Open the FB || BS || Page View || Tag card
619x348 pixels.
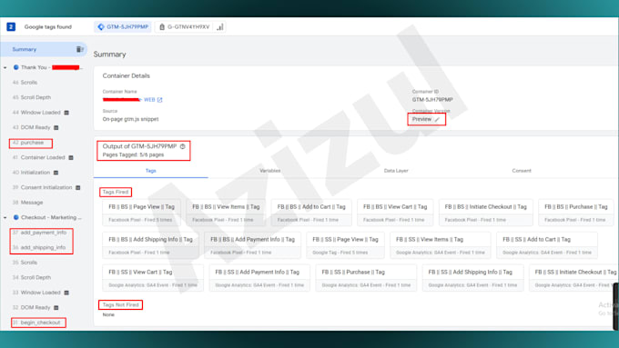pos(141,213)
